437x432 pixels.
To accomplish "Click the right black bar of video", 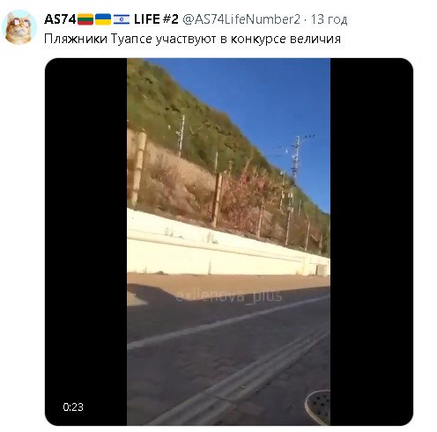I will tap(372, 242).
